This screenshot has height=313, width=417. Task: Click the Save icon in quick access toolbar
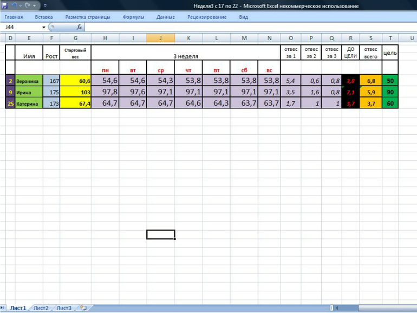[5, 5]
